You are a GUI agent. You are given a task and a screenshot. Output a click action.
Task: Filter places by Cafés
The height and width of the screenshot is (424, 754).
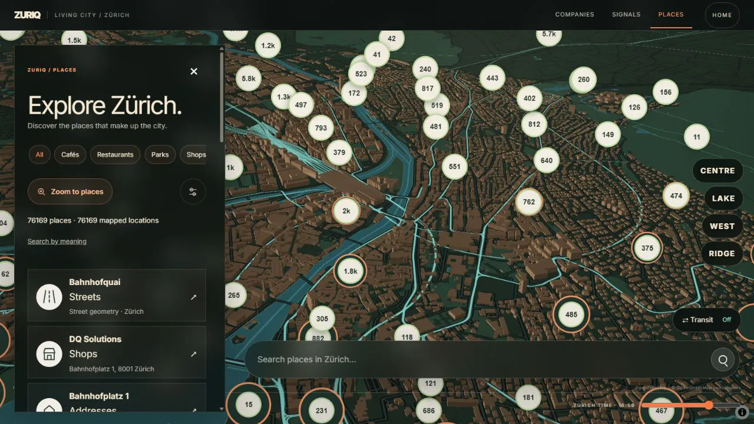(70, 155)
